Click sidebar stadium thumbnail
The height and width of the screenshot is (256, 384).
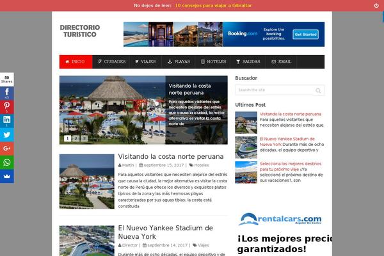(246, 147)
